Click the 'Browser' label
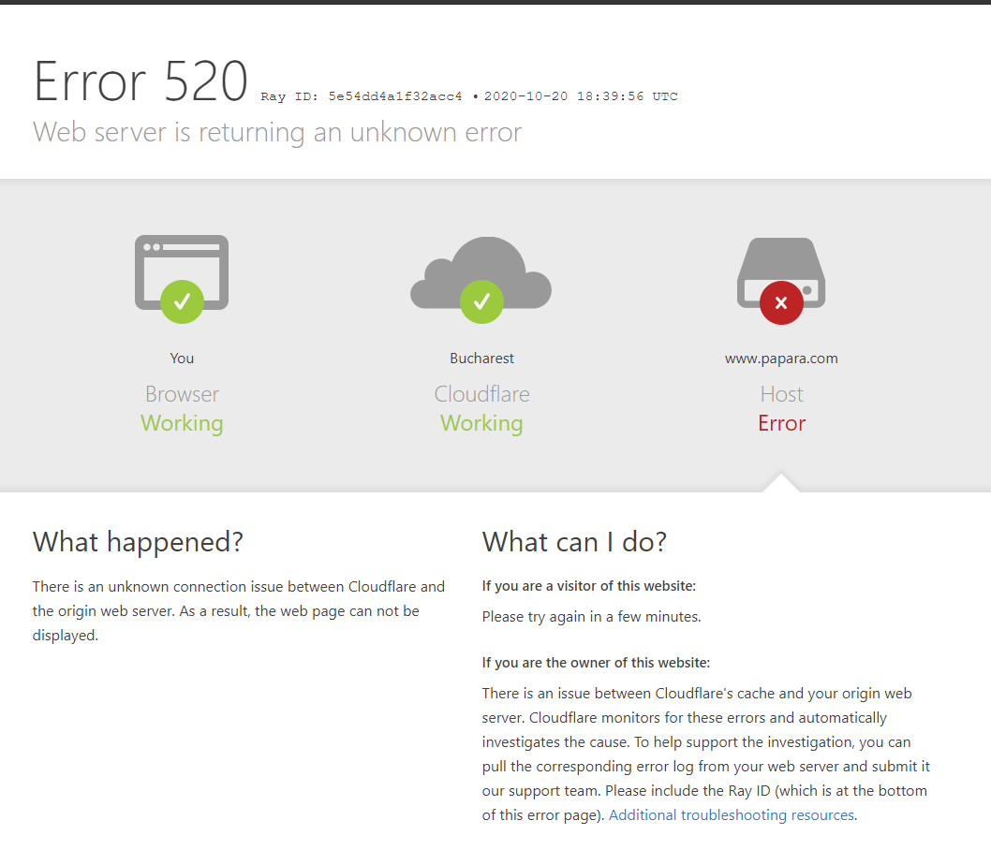 click(x=182, y=394)
